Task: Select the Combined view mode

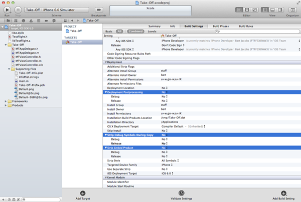Action: click(x=135, y=31)
